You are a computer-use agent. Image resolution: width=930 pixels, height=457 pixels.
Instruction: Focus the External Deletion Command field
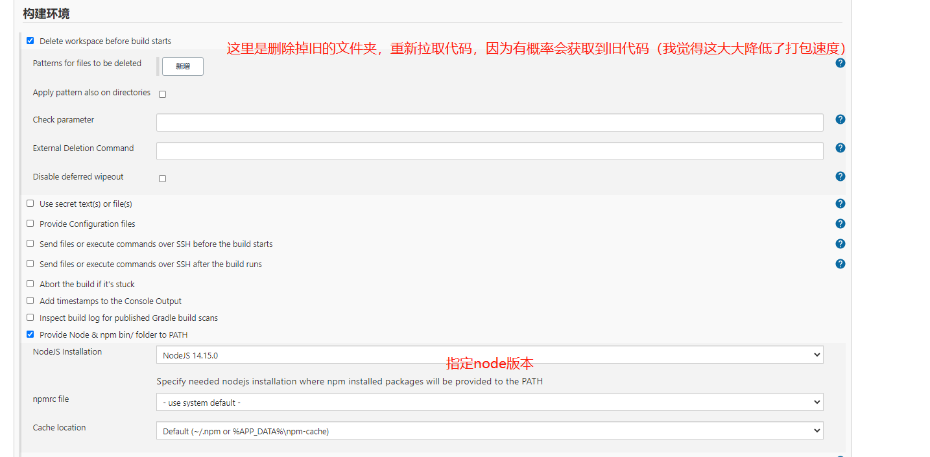tap(490, 151)
